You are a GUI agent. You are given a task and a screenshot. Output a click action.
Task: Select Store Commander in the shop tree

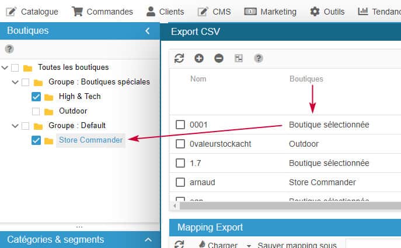90,140
